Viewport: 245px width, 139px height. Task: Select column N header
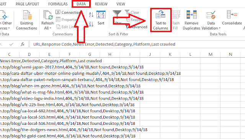click(230, 54)
